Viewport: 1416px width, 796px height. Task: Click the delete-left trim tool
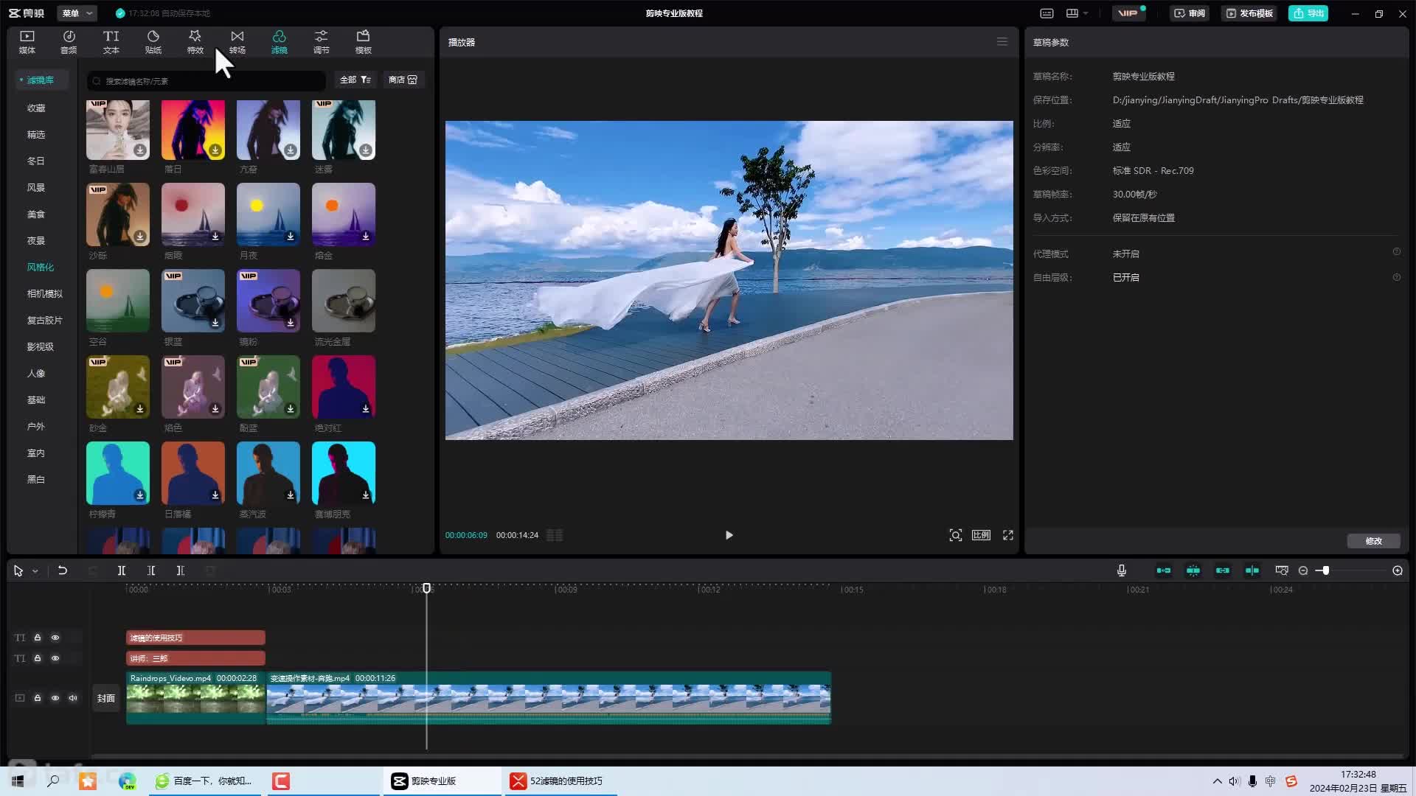(x=151, y=570)
